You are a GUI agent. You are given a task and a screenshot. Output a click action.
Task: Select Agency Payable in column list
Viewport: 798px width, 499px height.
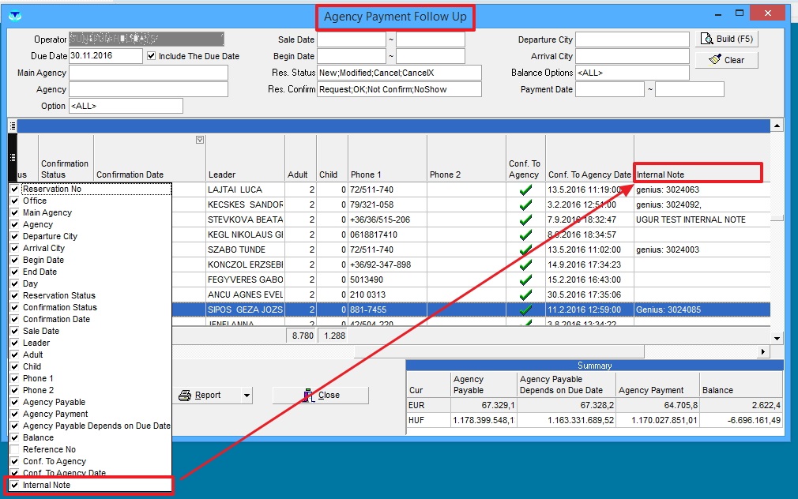54,402
